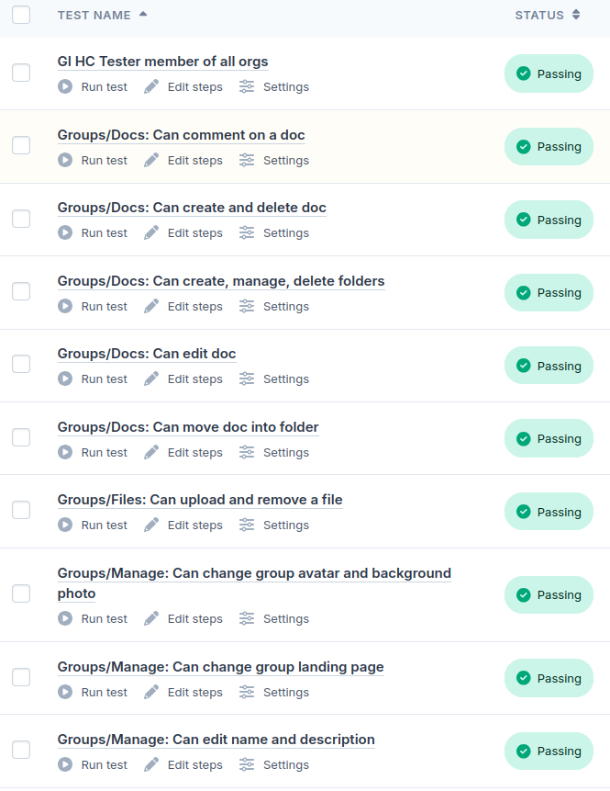Toggle the select-all checkbox in the header
610x791 pixels.
(21, 15)
